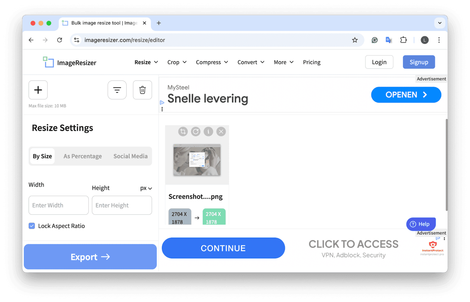
Task: Expand the Resize menu
Action: 146,62
